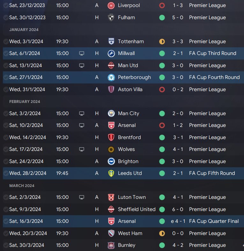Image resolution: width=244 pixels, height=251 pixels.
Task: Click the Wolves club crest
Action: tap(111, 149)
